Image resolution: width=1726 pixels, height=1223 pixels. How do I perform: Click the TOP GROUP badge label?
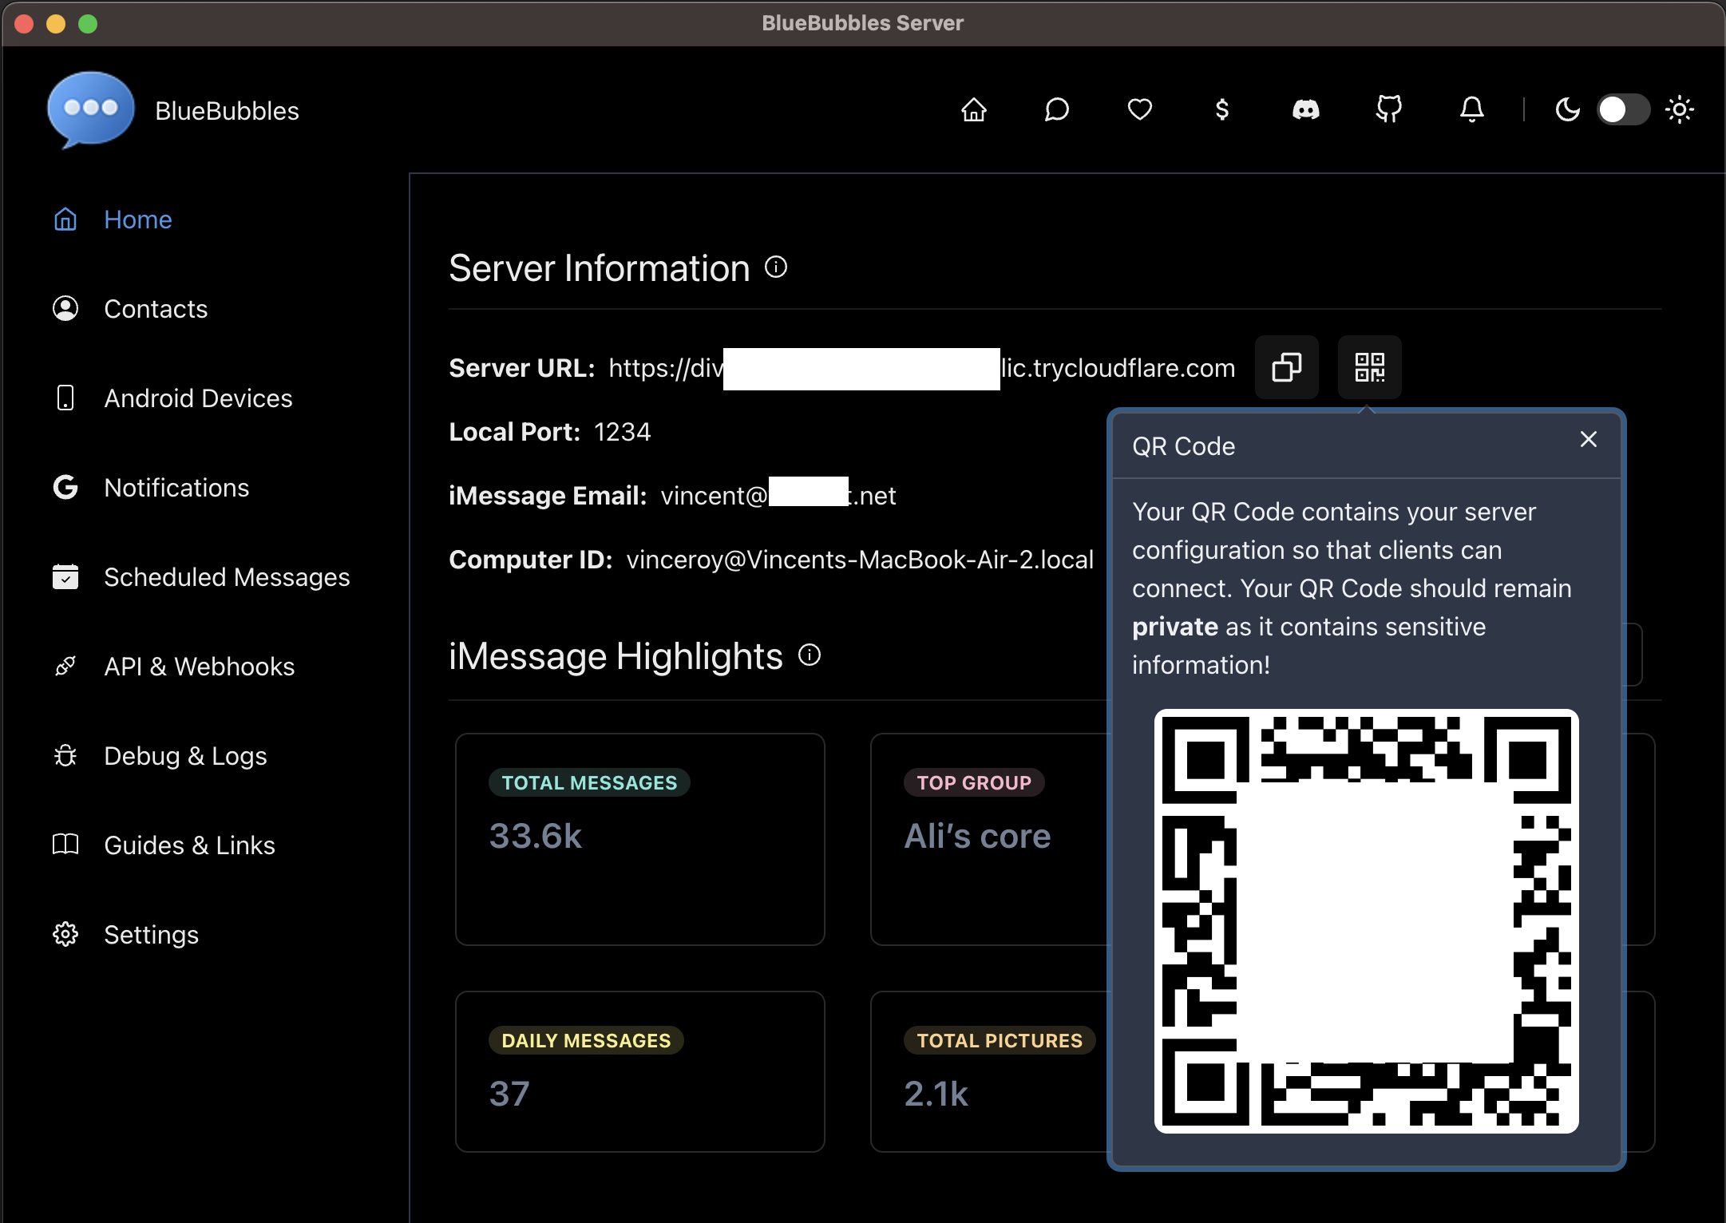pos(973,782)
